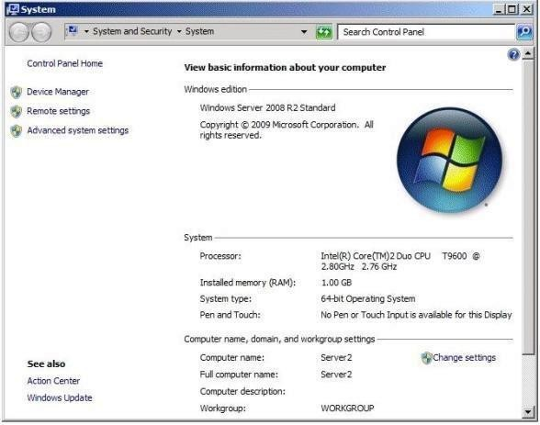The width and height of the screenshot is (540, 425).
Task: Open Device Manager link
Action: [58, 92]
